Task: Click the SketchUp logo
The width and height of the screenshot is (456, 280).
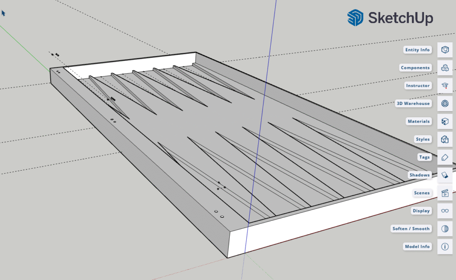Action: click(x=390, y=18)
